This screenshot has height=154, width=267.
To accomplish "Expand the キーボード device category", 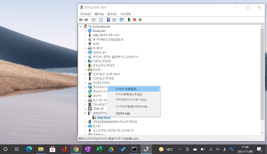I will (x=85, y=48).
